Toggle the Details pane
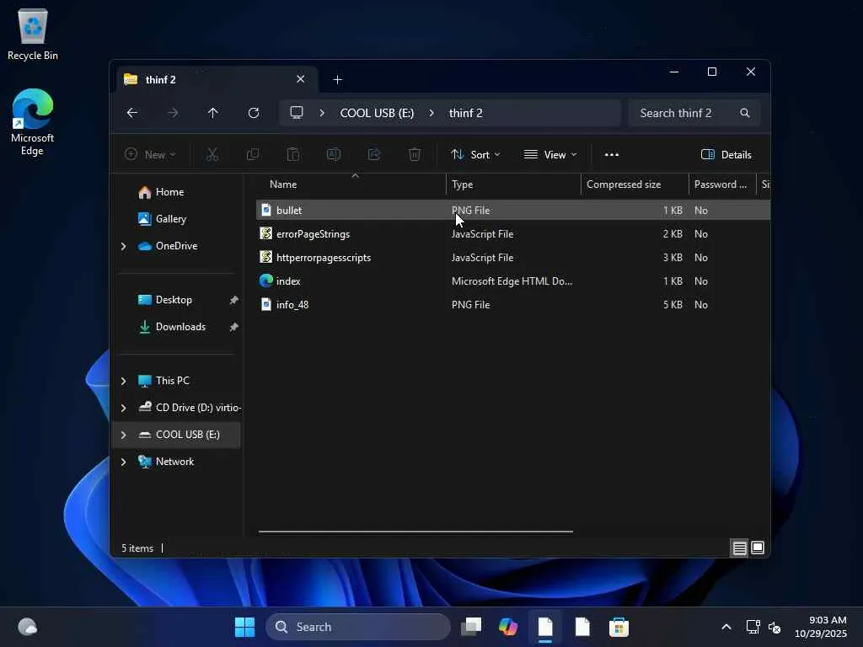This screenshot has height=647, width=863. 726,154
